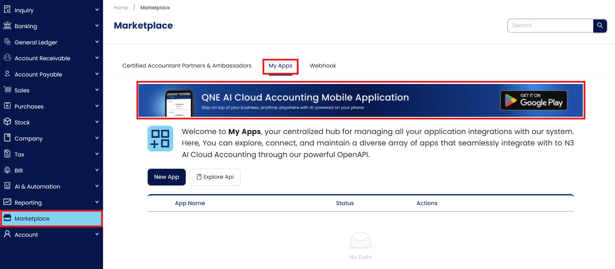Viewport: 615px width, 269px height.
Task: Click the App Name column header
Action: point(190,203)
